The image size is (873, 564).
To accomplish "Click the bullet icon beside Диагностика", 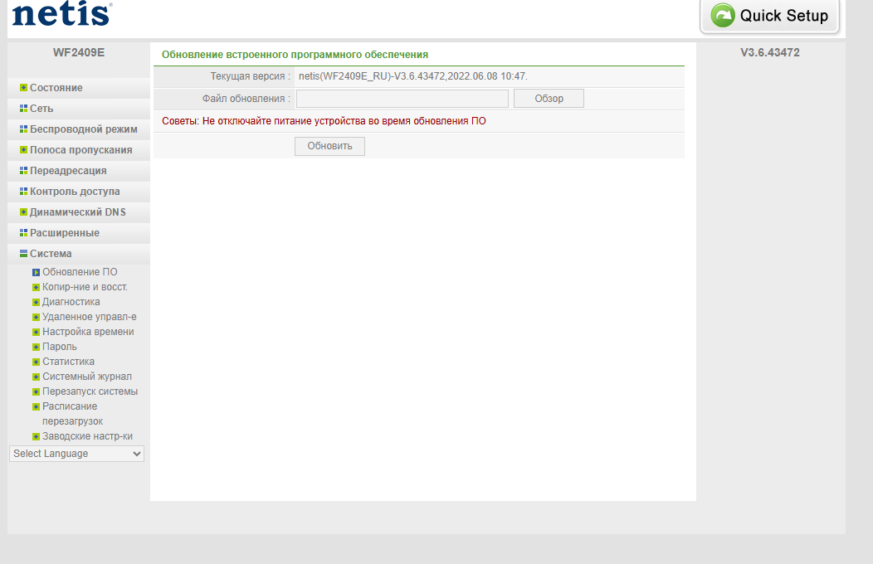I will pyautogui.click(x=36, y=303).
